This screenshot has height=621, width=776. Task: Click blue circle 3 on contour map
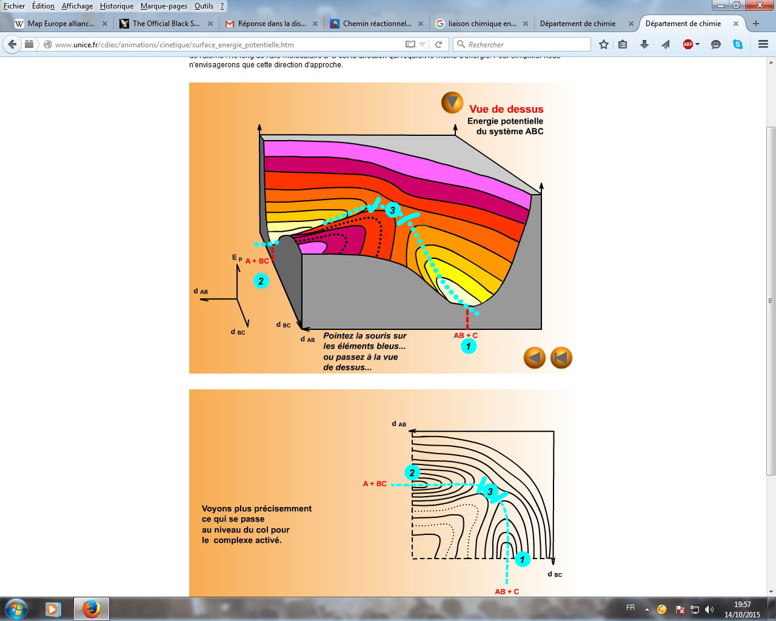pyautogui.click(x=490, y=492)
